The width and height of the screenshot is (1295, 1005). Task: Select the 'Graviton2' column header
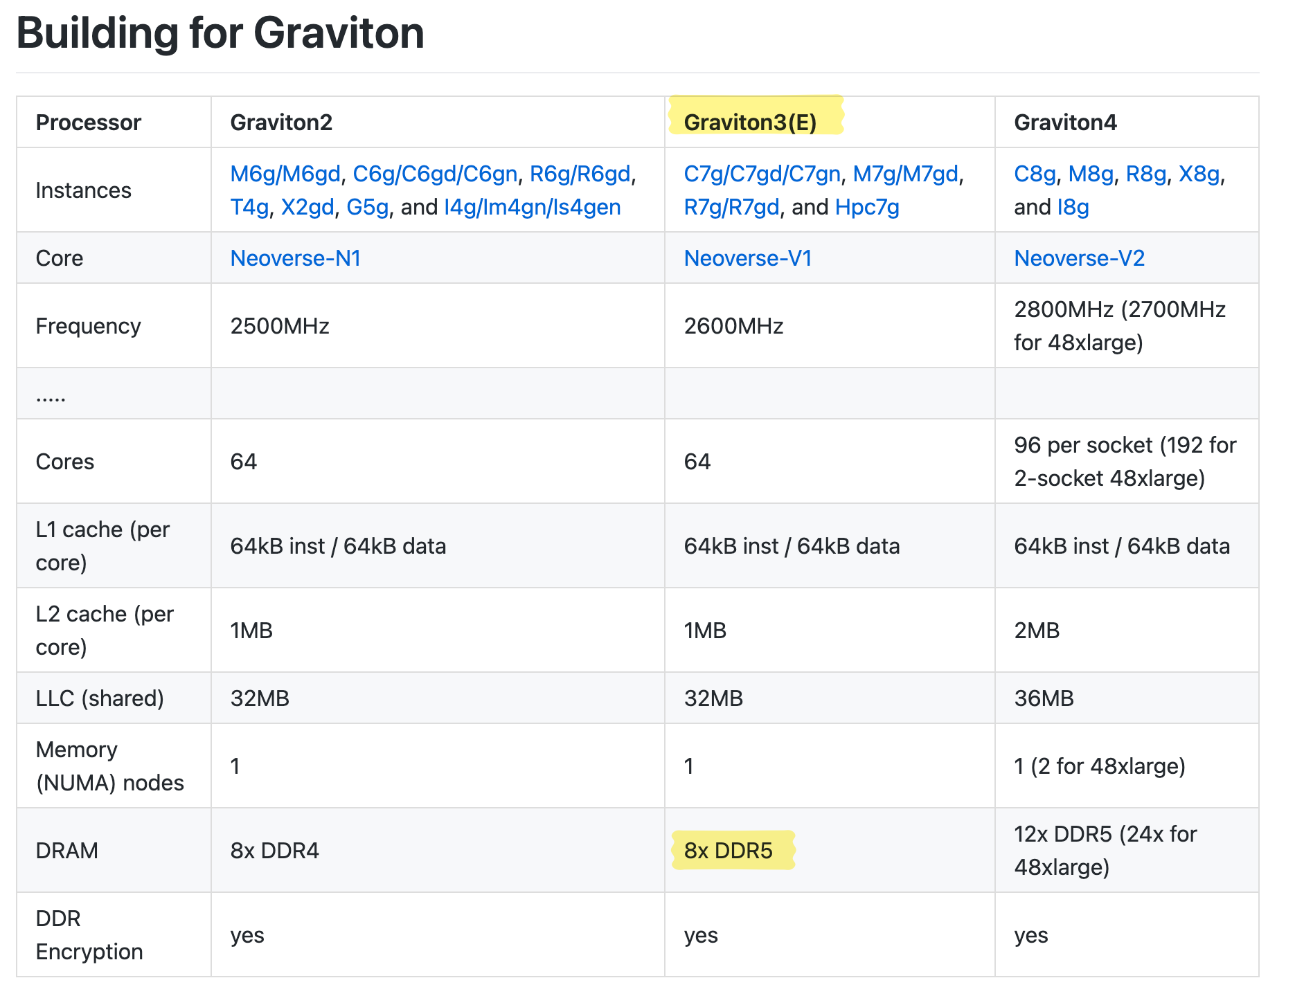[x=281, y=123]
